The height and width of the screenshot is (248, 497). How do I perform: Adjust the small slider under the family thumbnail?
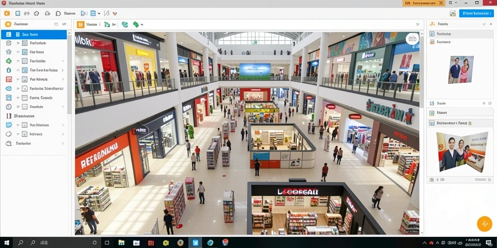(x=480, y=180)
